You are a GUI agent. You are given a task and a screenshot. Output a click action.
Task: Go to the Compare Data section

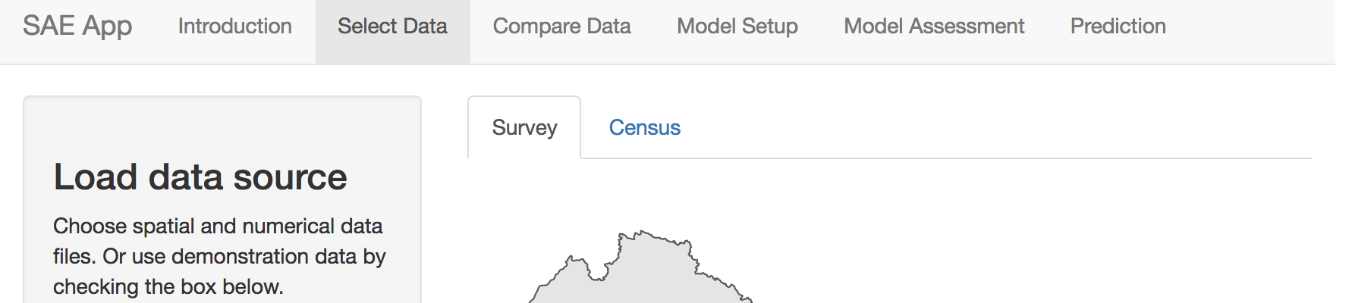[561, 27]
